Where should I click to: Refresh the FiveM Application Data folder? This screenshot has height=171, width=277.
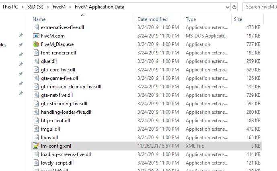[234, 7]
